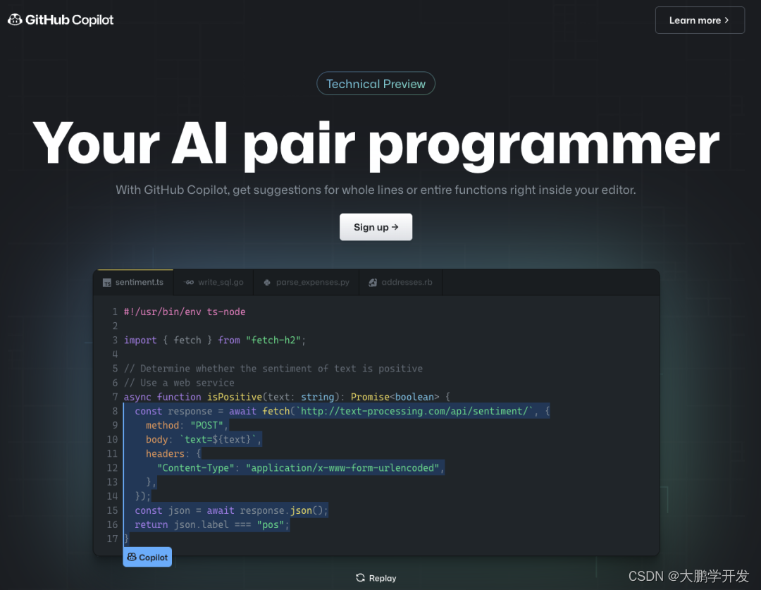This screenshot has width=761, height=590.
Task: Click the shebang line '#!/usr/bin/env ts-node'
Action: 185,312
